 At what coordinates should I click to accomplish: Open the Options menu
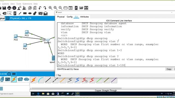point(5,4)
